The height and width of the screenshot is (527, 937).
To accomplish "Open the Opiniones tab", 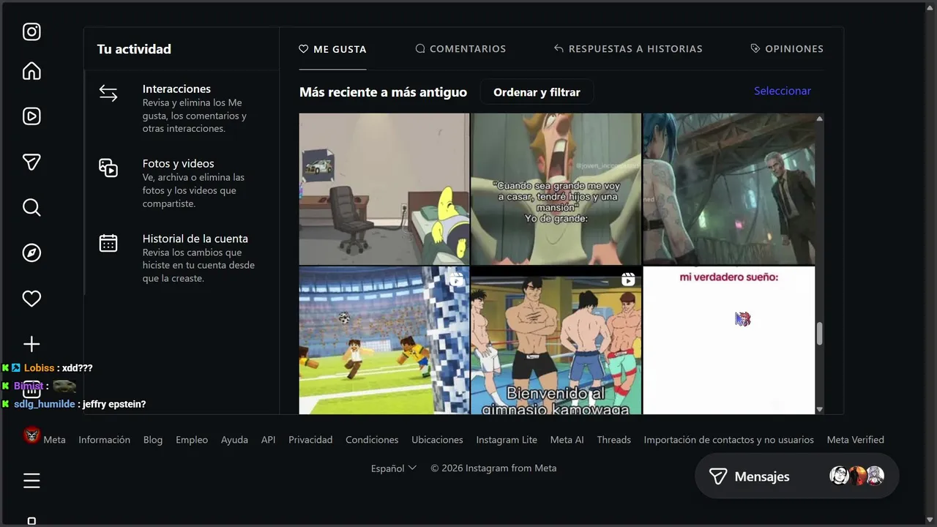I will (x=787, y=49).
